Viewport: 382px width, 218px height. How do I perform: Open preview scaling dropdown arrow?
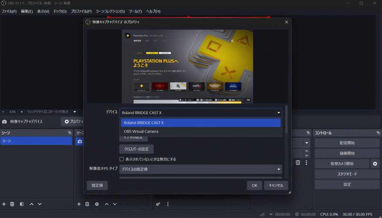coord(75,112)
